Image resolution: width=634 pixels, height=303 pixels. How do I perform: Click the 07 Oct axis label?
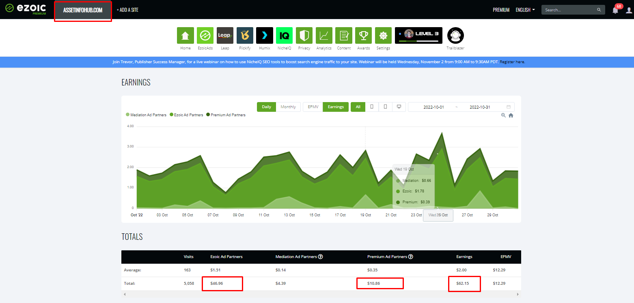tap(213, 215)
